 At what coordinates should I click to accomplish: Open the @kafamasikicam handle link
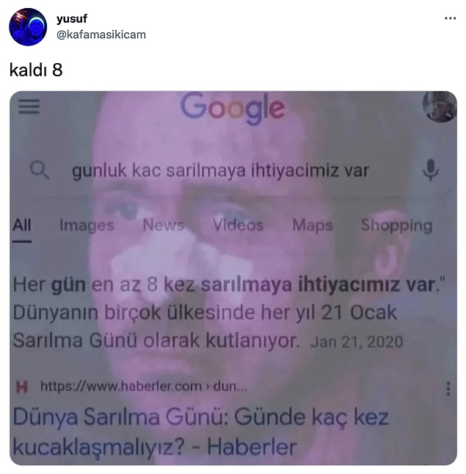tap(101, 34)
